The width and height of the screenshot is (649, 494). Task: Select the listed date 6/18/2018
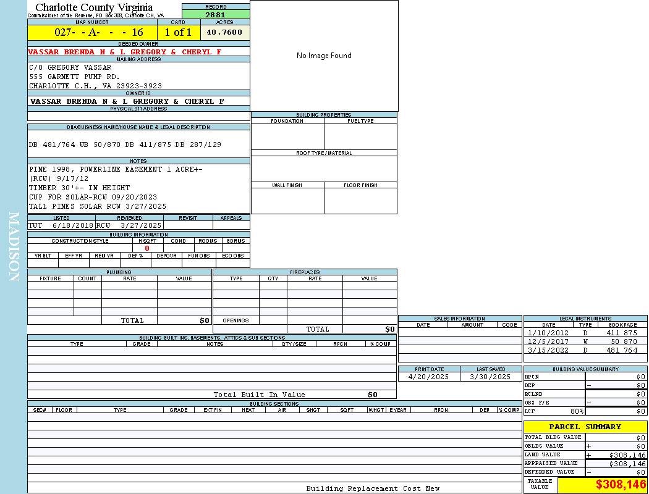[x=73, y=225]
